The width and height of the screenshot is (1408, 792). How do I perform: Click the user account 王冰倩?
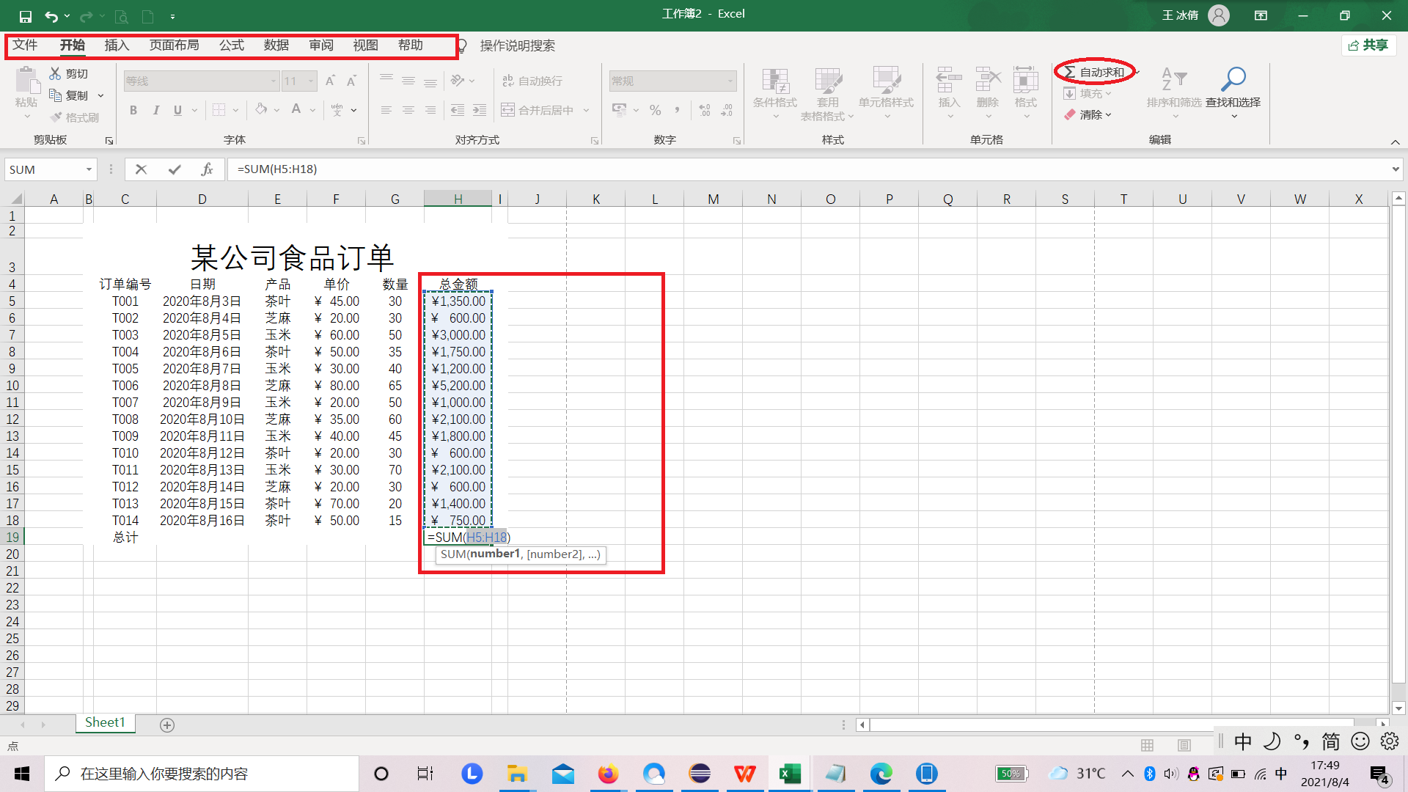click(1195, 15)
